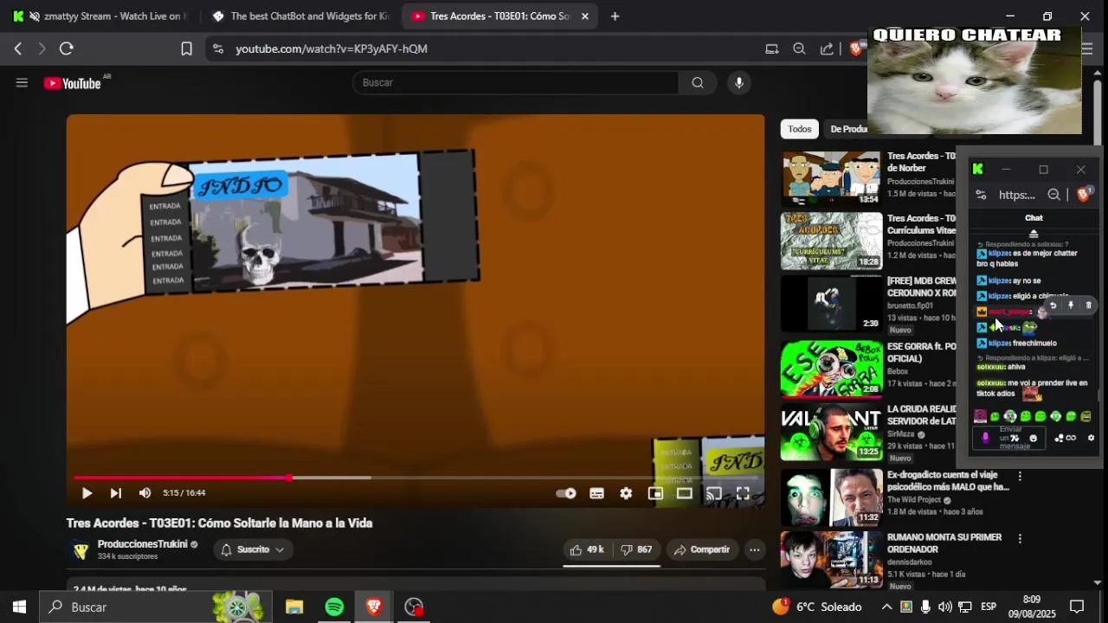Viewport: 1108px width, 623px height.
Task: Open ESE GORRA Bebox video thumbnail
Action: (832, 368)
